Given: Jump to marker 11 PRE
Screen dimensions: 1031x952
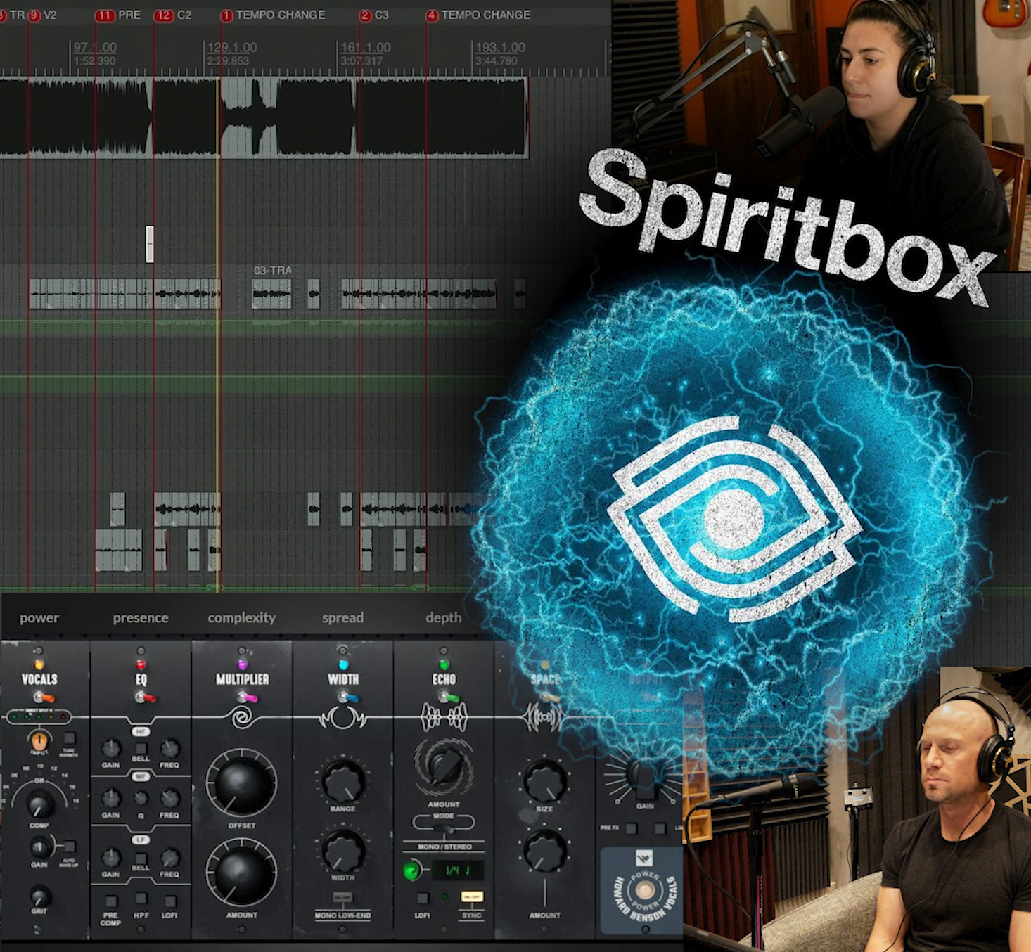Looking at the screenshot, I should click(x=118, y=15).
